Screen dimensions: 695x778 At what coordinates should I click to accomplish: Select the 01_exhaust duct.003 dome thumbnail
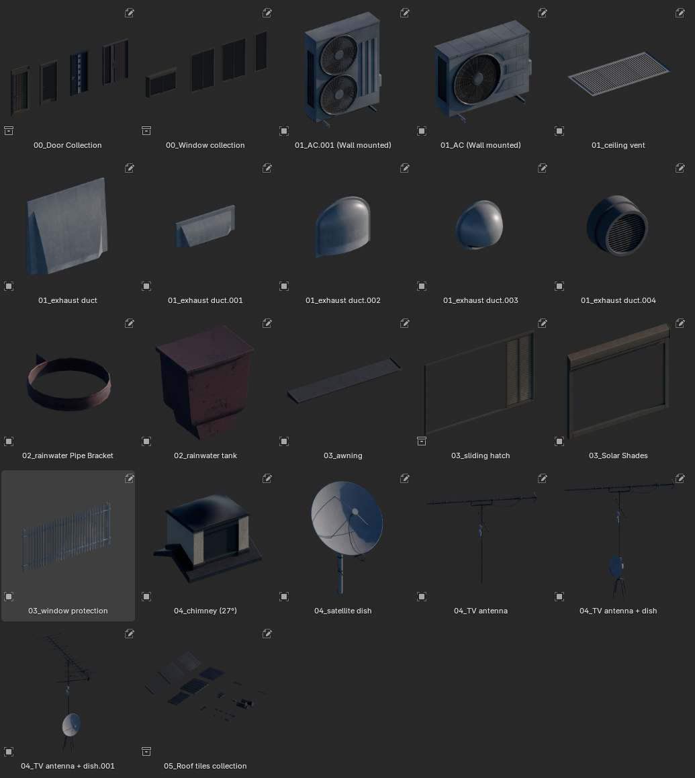tap(479, 225)
